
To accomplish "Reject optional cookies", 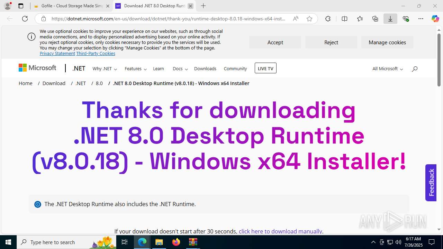I will point(331,42).
